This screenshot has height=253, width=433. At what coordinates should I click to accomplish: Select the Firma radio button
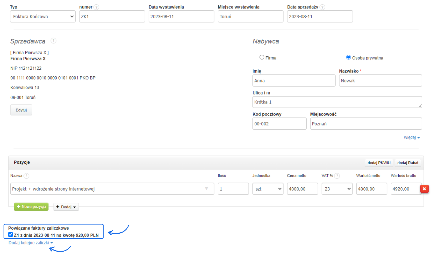pos(262,57)
